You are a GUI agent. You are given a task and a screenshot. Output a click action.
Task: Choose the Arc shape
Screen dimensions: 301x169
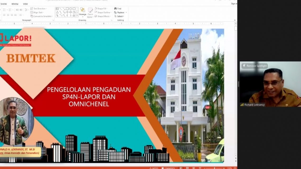[x=60, y=16]
